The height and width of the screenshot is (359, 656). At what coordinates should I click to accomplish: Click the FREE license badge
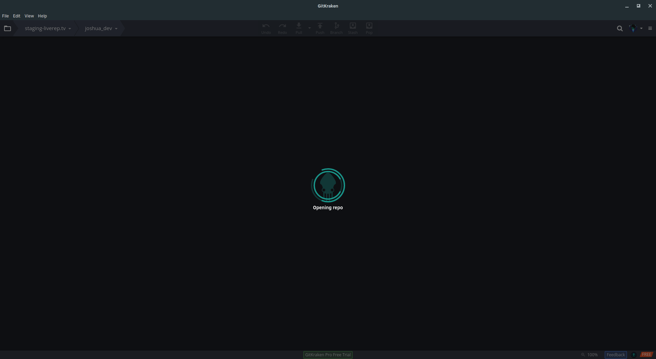point(646,355)
